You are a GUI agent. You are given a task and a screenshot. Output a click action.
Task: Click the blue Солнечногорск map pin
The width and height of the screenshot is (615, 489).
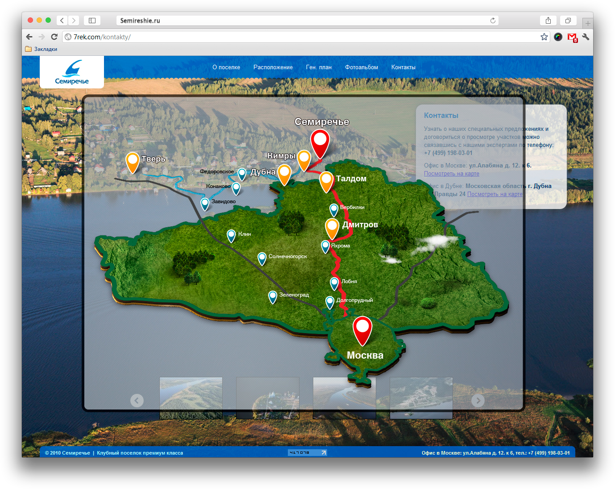[262, 258]
